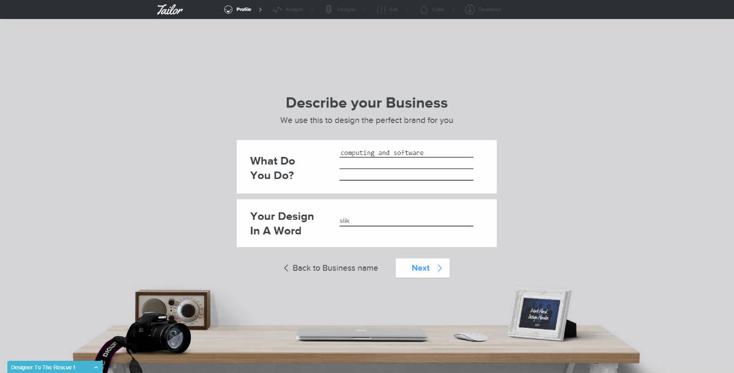The width and height of the screenshot is (734, 373).
Task: Click the Tailor logo
Action: 169,9
